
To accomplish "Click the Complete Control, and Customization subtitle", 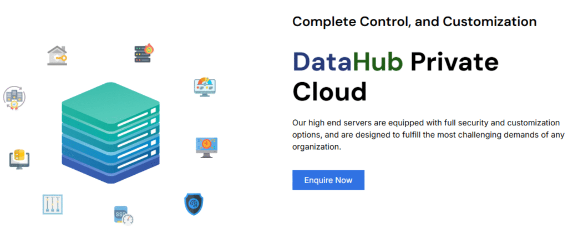I will pyautogui.click(x=414, y=22).
